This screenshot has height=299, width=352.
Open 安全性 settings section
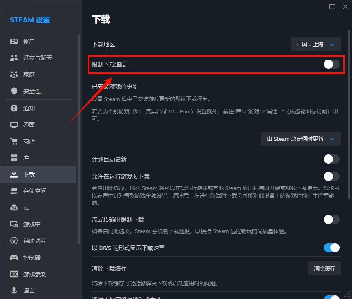click(x=39, y=91)
